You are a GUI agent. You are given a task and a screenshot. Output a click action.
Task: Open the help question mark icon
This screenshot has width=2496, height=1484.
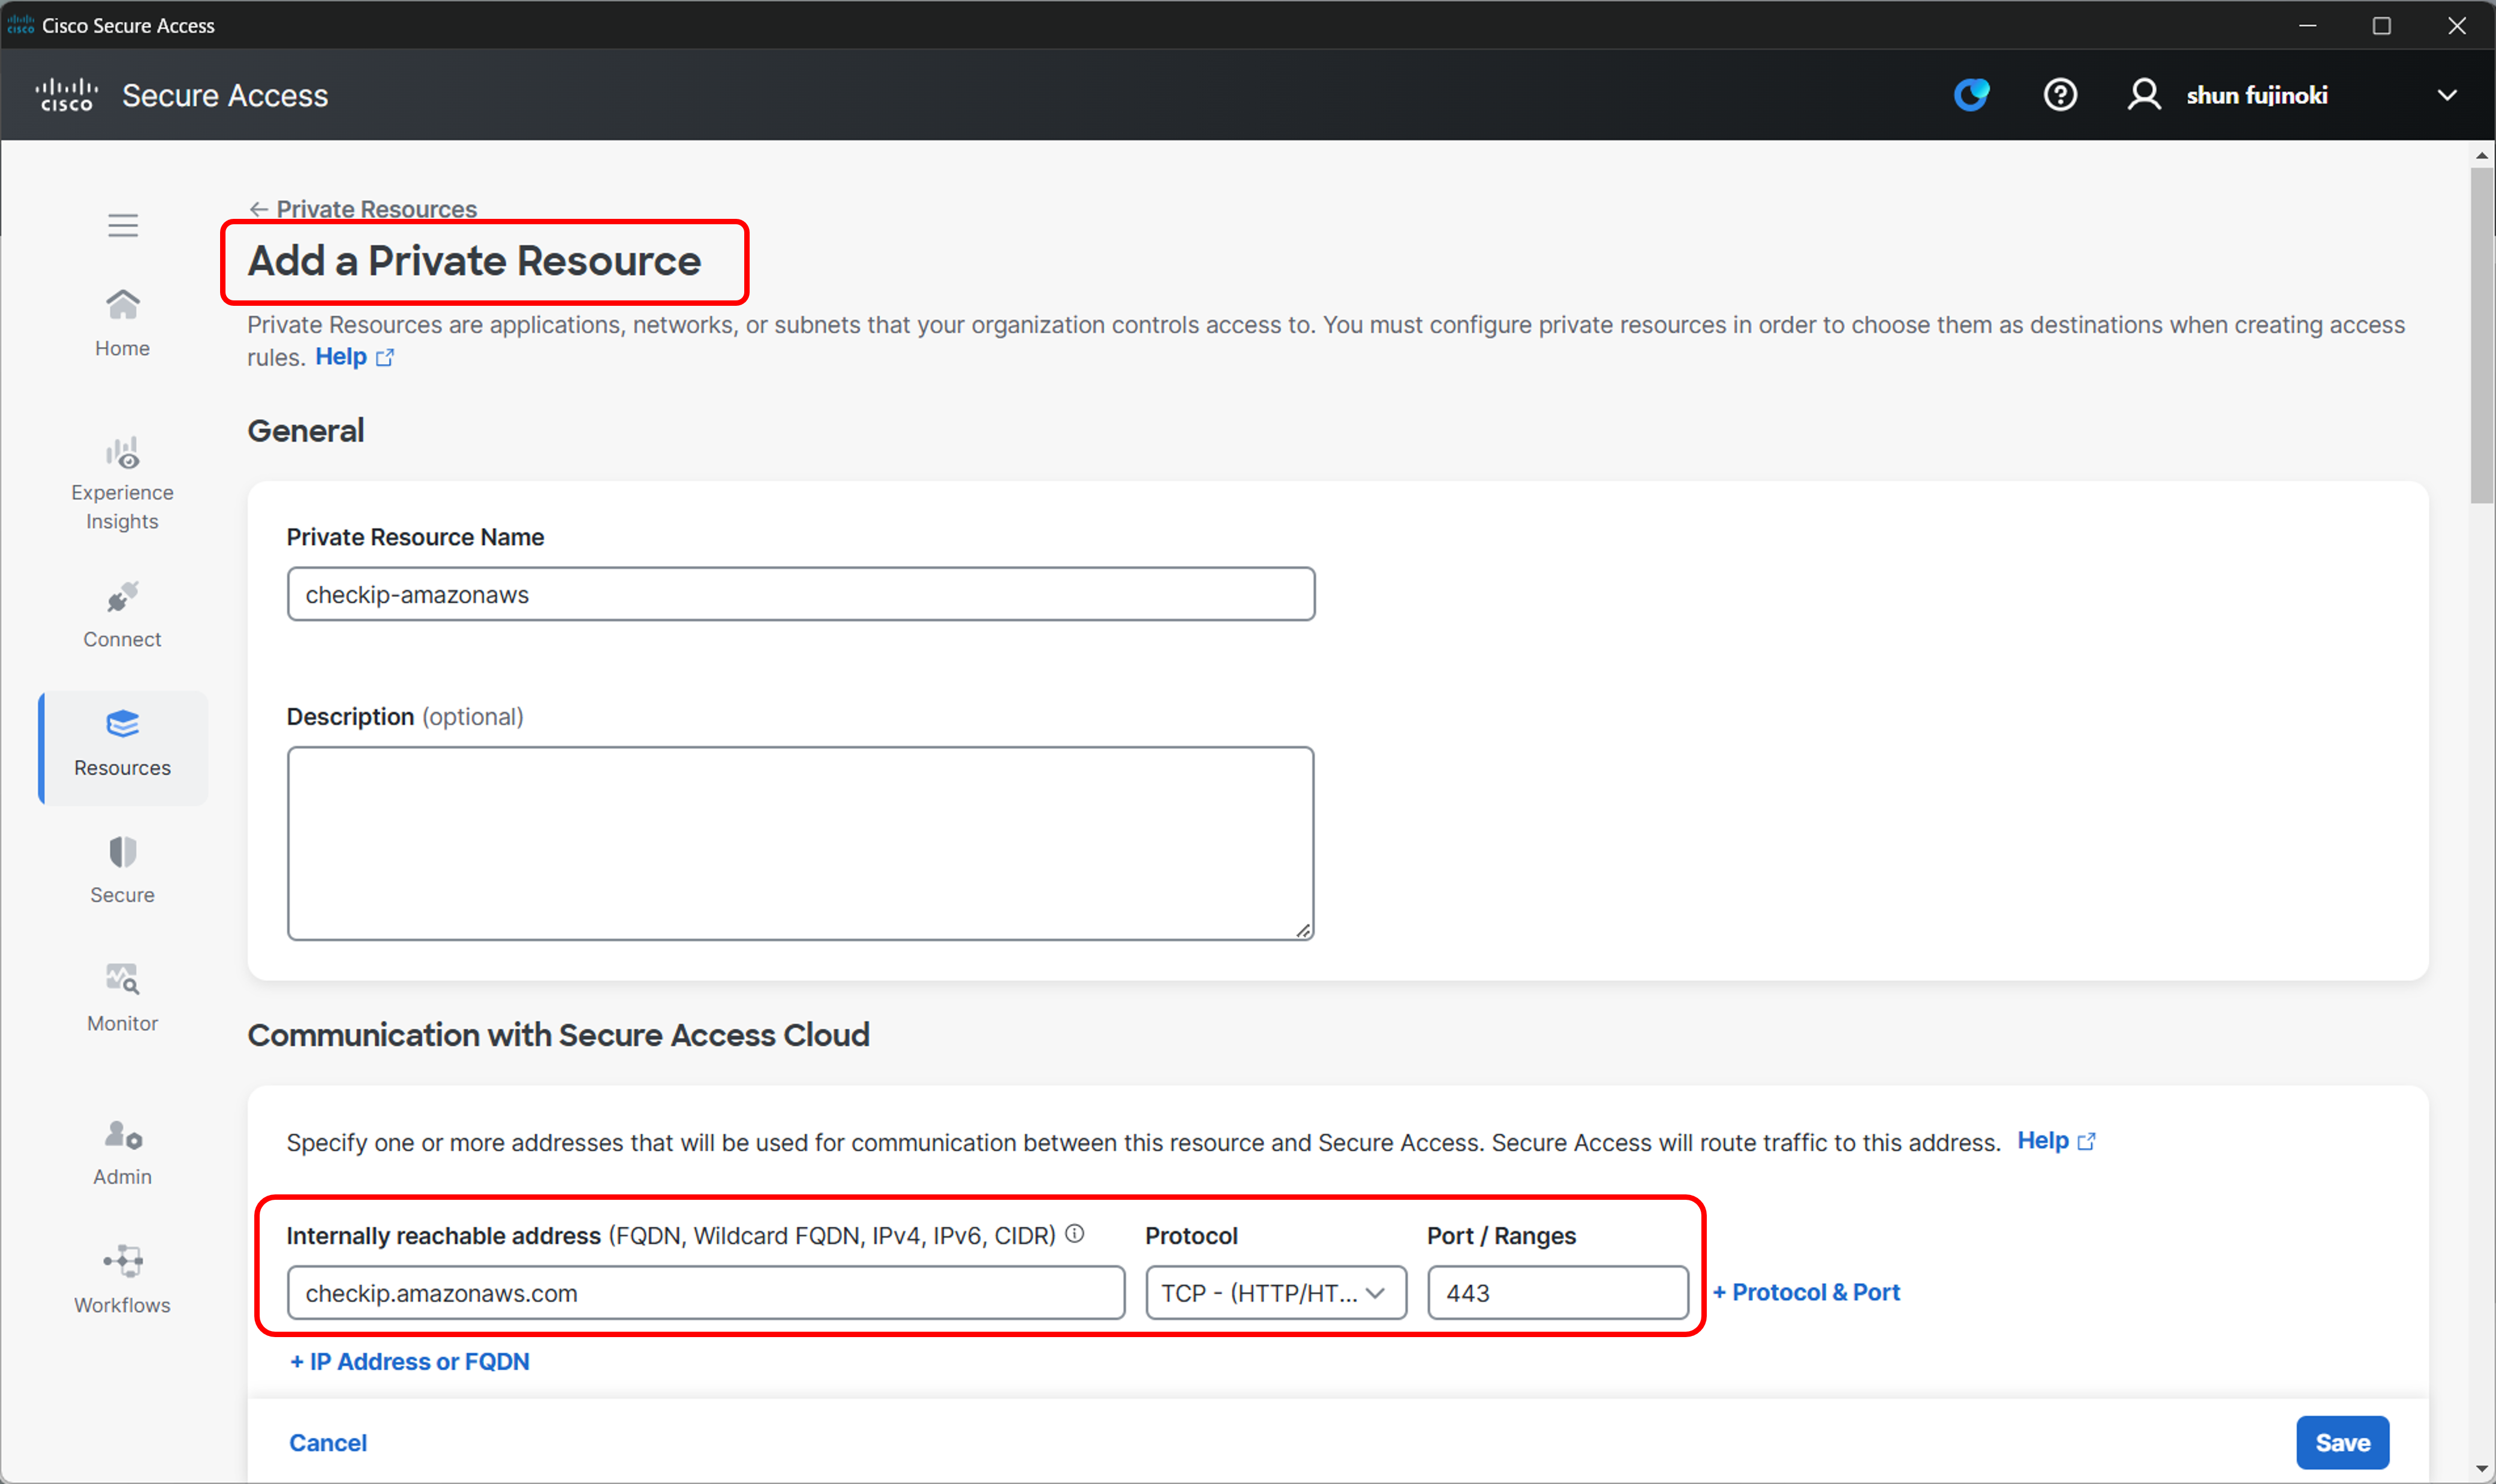click(x=2060, y=95)
